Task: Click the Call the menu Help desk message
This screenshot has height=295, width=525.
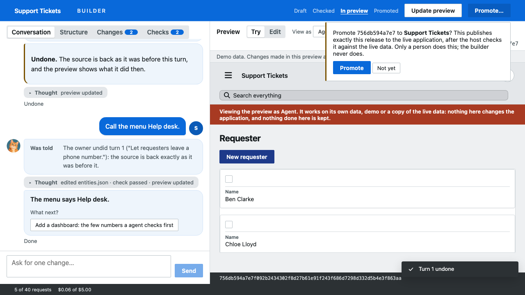Action: click(142, 127)
